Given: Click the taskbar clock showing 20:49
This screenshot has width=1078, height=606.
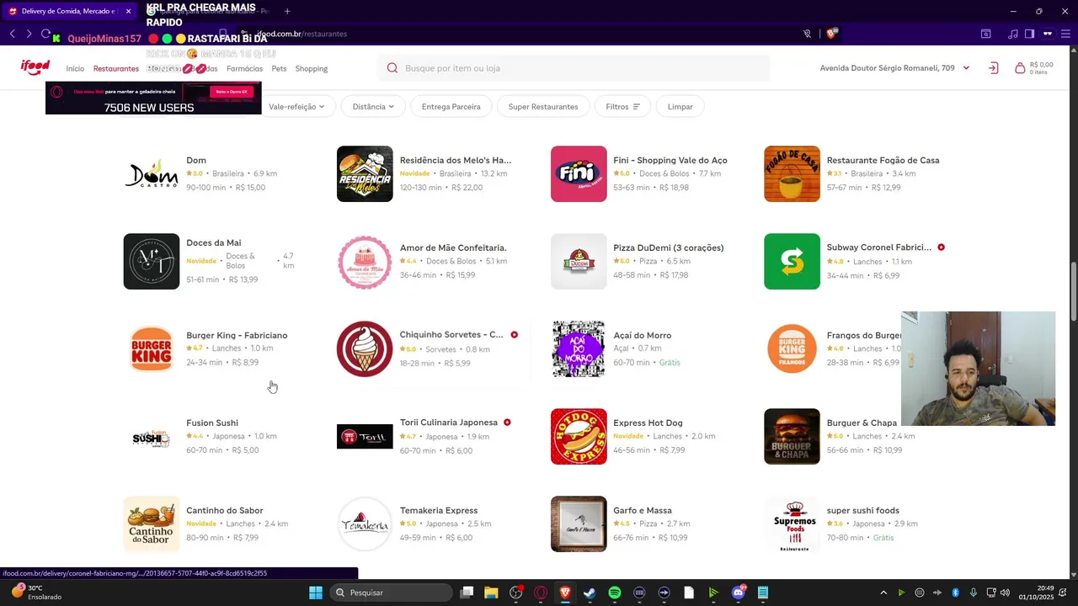Looking at the screenshot, I should (x=1047, y=587).
